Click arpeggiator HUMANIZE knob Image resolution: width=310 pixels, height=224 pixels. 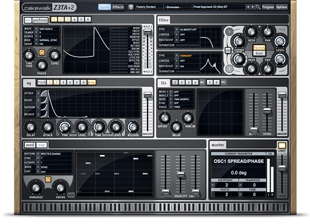tap(36, 188)
